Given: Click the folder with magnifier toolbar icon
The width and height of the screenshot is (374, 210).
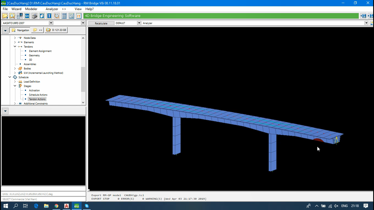Looking at the screenshot, I should coord(12,16).
